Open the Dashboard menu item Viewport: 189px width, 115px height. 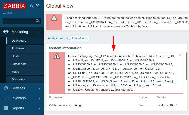(x=25, y=41)
